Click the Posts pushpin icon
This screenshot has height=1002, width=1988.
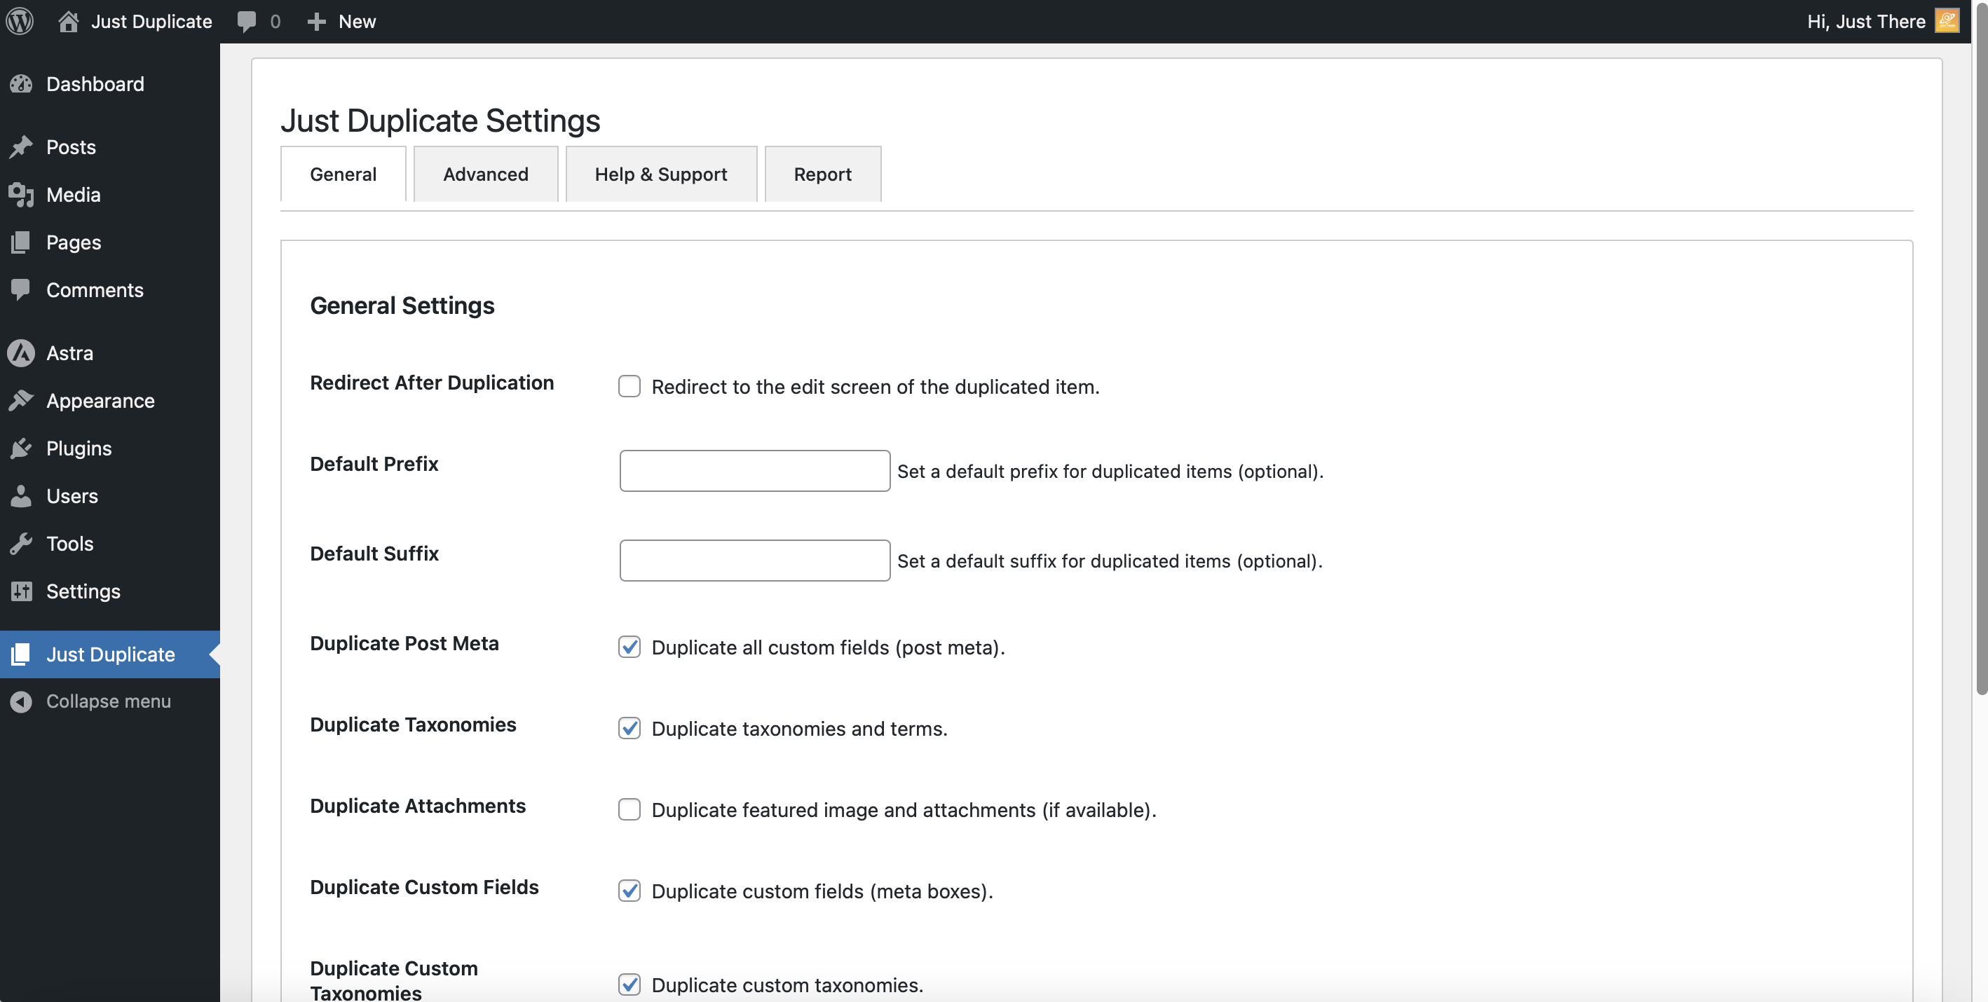[x=22, y=146]
